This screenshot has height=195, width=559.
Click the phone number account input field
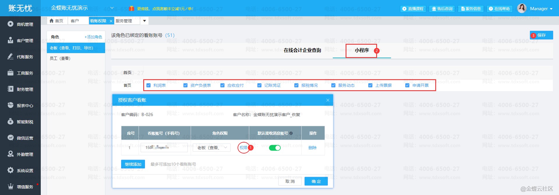pyautogui.click(x=164, y=148)
